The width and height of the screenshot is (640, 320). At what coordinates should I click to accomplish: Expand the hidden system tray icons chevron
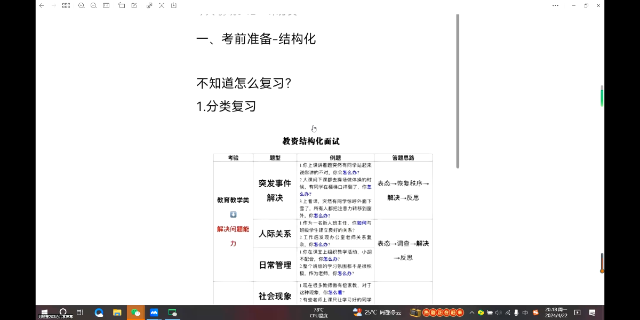(471, 313)
